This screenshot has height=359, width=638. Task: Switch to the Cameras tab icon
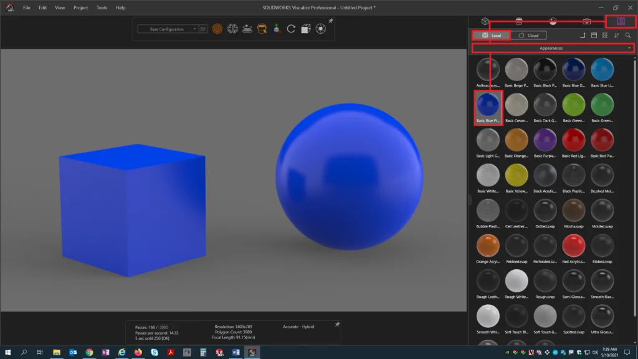[x=586, y=22]
